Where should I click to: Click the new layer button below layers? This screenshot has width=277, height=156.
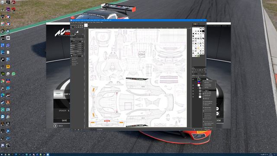click(193, 129)
